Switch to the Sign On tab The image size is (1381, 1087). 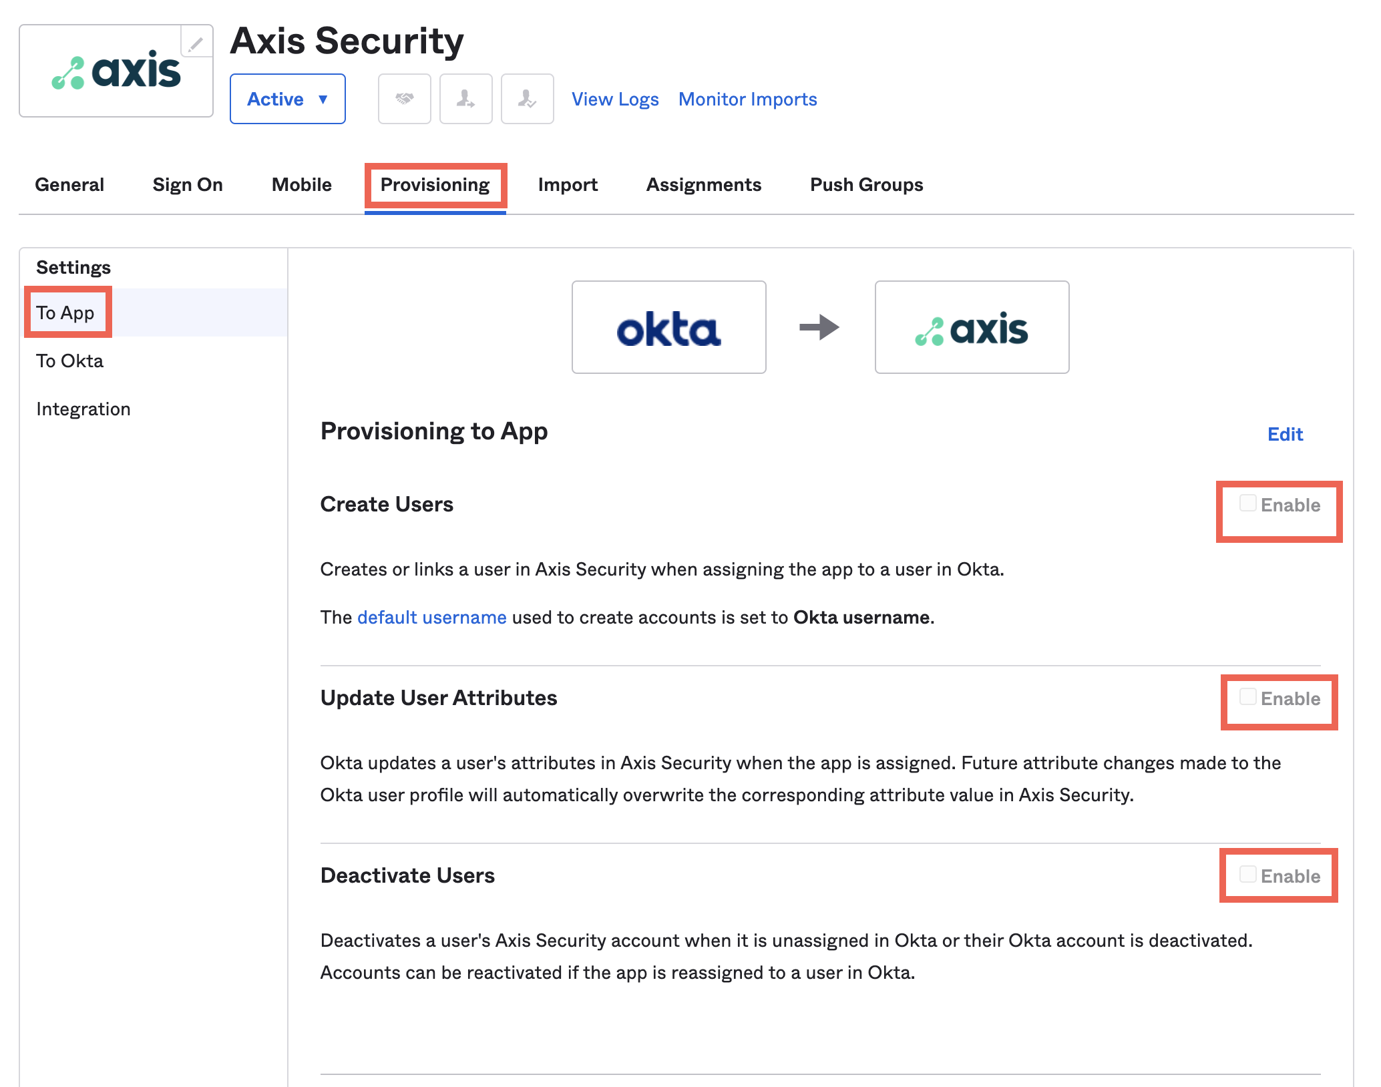[188, 185]
